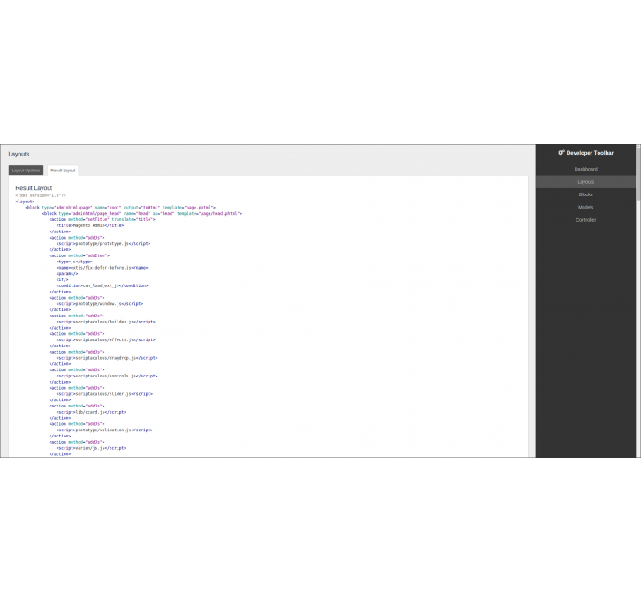This screenshot has height=601, width=641.
Task: Go to the Models section
Action: pos(585,208)
